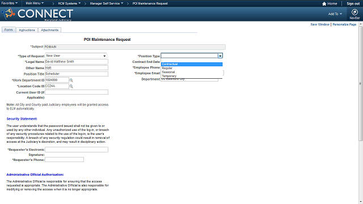Click Security Statement heading
363x204 pixels.
[22, 118]
